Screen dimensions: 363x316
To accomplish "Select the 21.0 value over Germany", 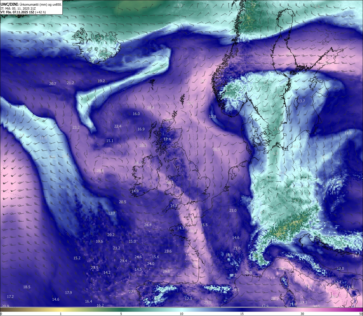I will click(233, 210).
